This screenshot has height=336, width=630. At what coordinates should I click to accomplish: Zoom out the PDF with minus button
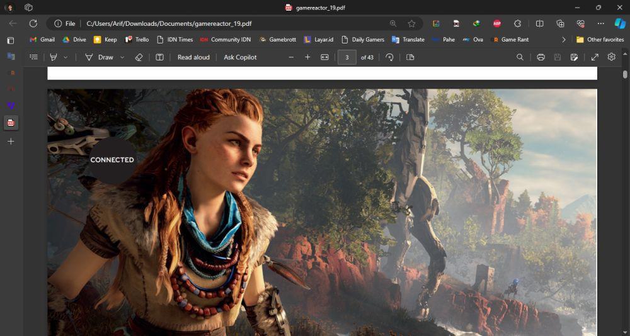click(x=291, y=57)
